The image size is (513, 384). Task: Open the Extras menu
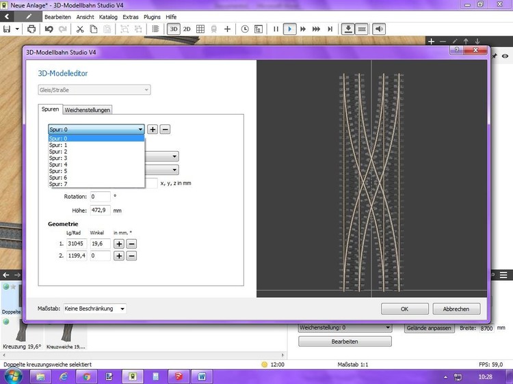coord(131,17)
